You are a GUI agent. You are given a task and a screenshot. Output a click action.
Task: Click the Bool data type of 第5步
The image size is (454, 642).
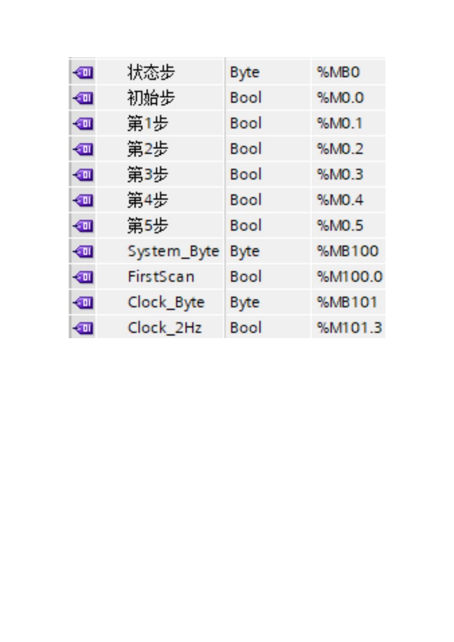pos(246,226)
